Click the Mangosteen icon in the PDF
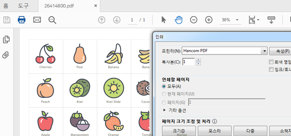The image size is (291, 136). tap(80, 121)
